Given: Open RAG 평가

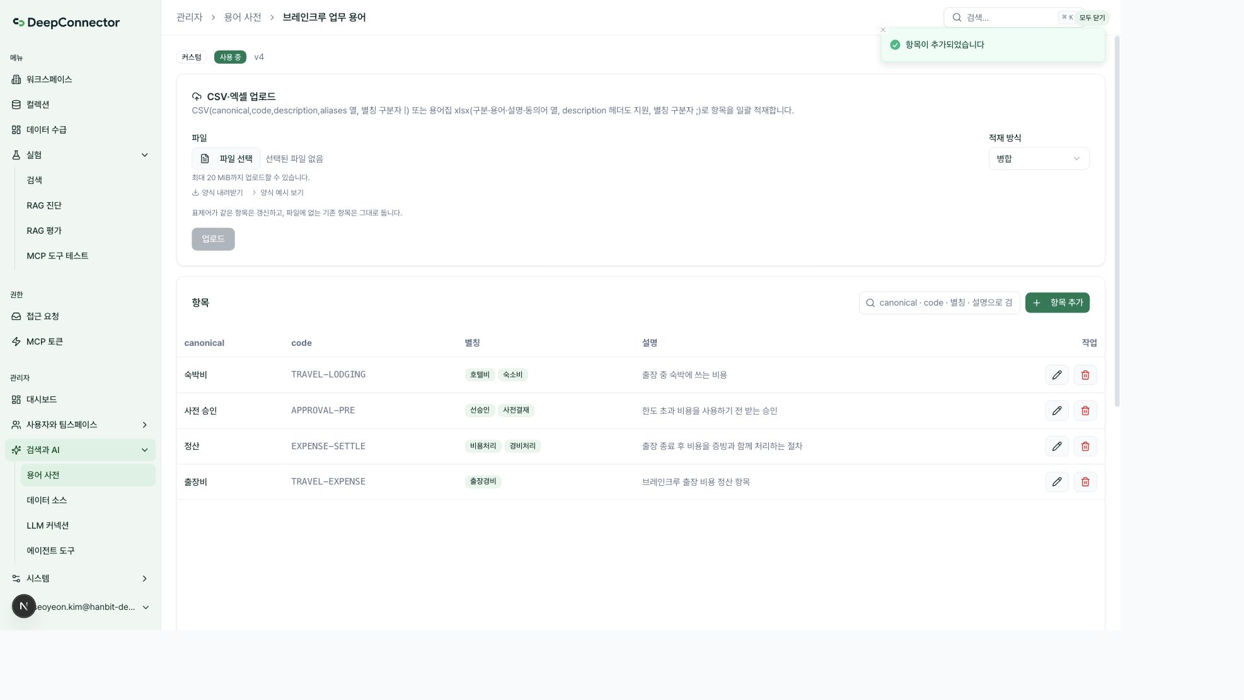Looking at the screenshot, I should (x=88, y=231).
